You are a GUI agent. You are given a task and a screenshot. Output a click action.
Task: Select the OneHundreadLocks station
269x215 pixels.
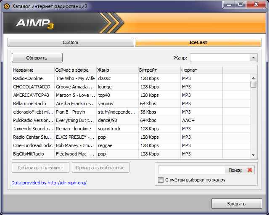(131, 145)
